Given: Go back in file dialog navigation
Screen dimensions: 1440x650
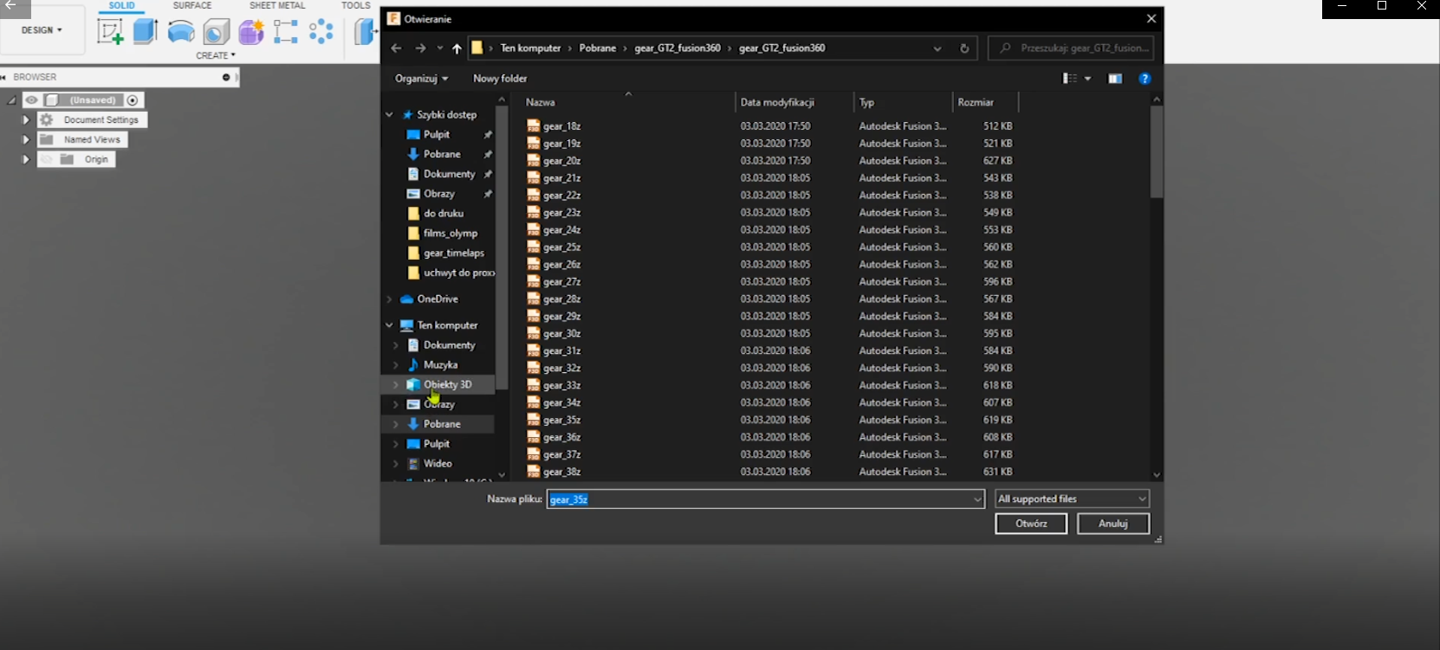Looking at the screenshot, I should tap(396, 48).
